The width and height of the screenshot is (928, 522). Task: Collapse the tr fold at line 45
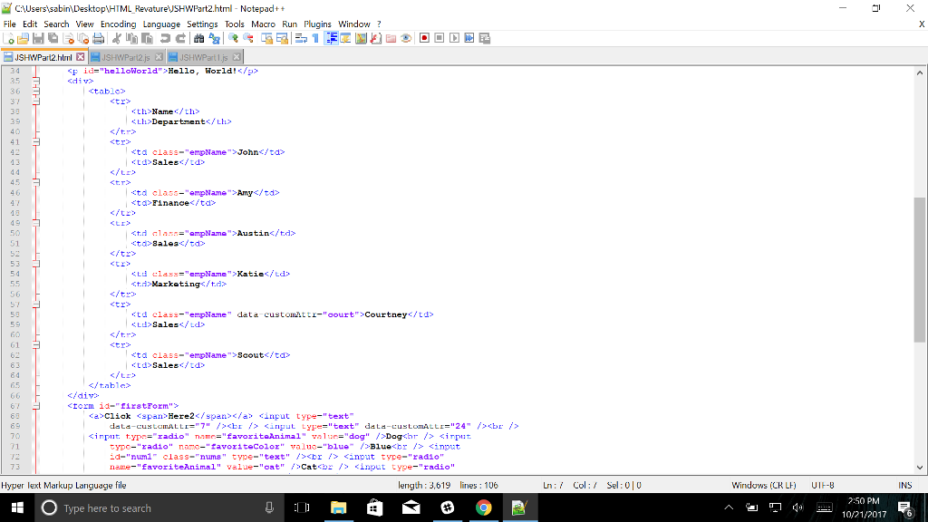pos(36,182)
